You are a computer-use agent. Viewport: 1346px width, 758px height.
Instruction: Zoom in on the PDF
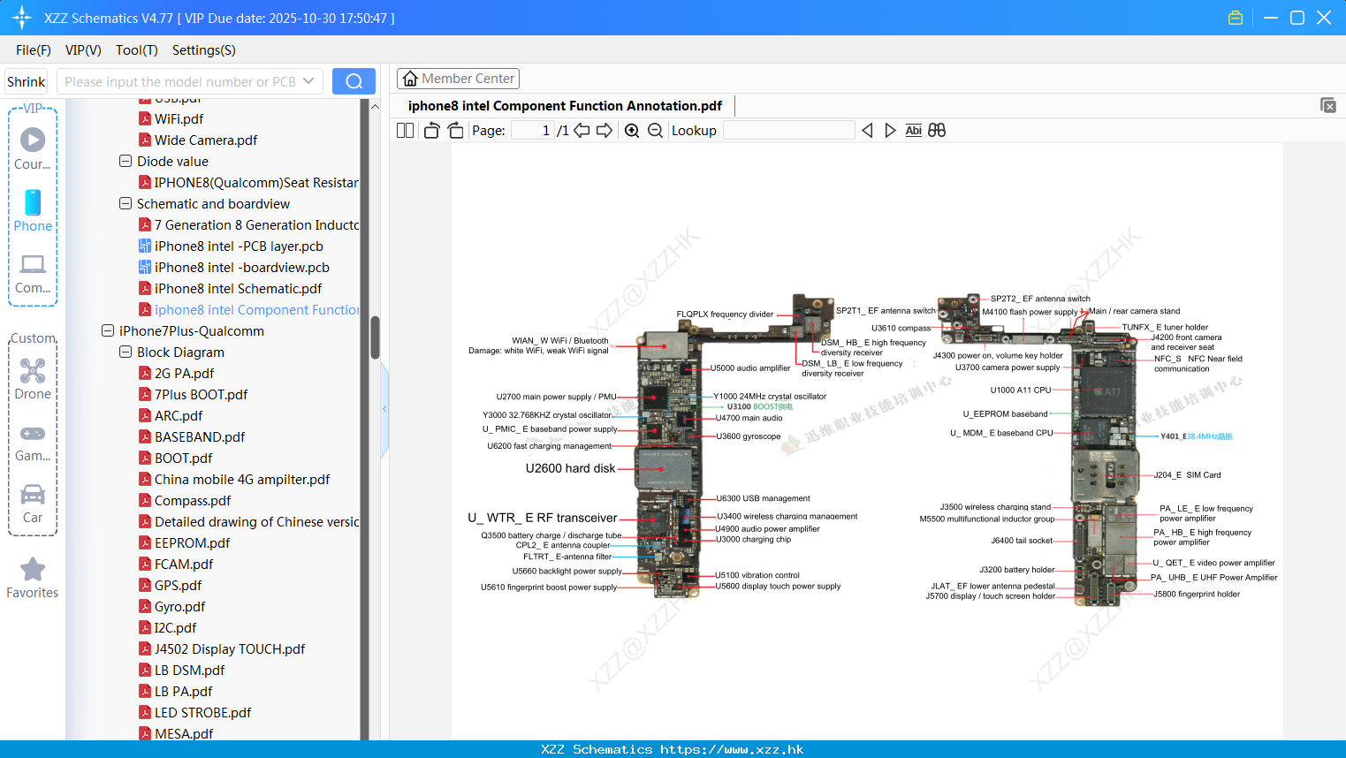coord(632,131)
